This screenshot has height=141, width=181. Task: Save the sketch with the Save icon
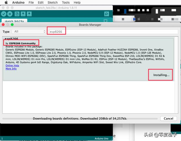29,14
